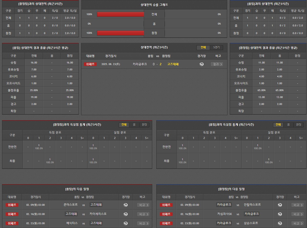Open stadium icon for 고즈테페 vs 카이세리스포
This screenshot has width=307, height=228.
(x=126, y=214)
